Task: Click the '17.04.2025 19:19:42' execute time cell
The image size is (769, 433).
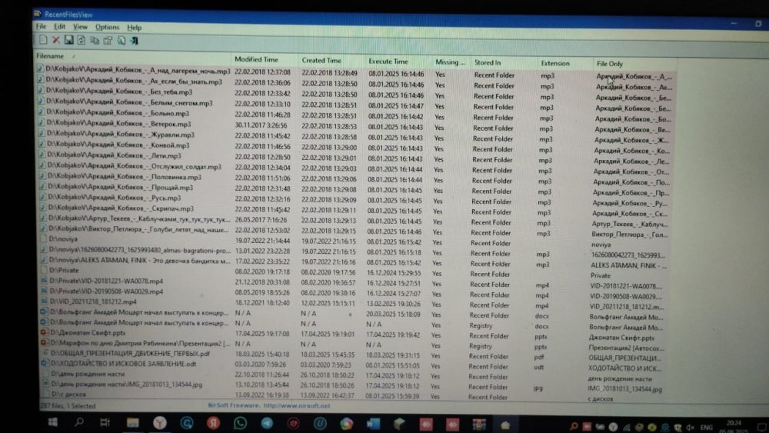Action: 394,335
